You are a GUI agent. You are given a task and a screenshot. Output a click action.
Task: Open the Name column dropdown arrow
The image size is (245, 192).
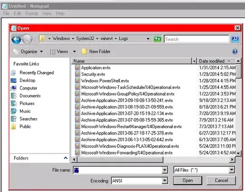coord(194,61)
